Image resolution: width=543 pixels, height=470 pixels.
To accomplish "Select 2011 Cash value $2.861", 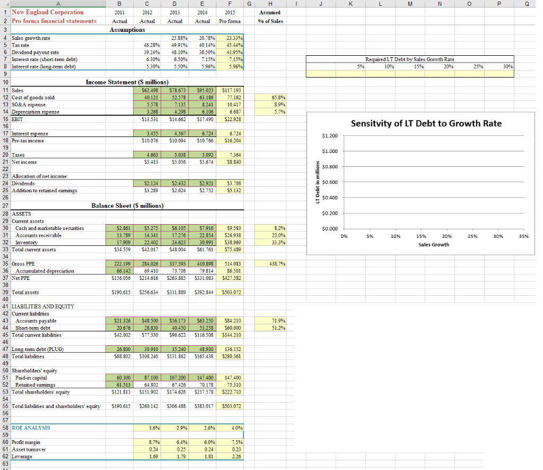I will (x=119, y=228).
